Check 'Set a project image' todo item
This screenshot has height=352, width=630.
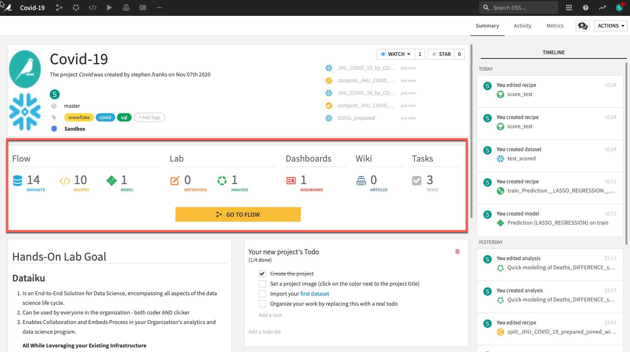tap(262, 284)
